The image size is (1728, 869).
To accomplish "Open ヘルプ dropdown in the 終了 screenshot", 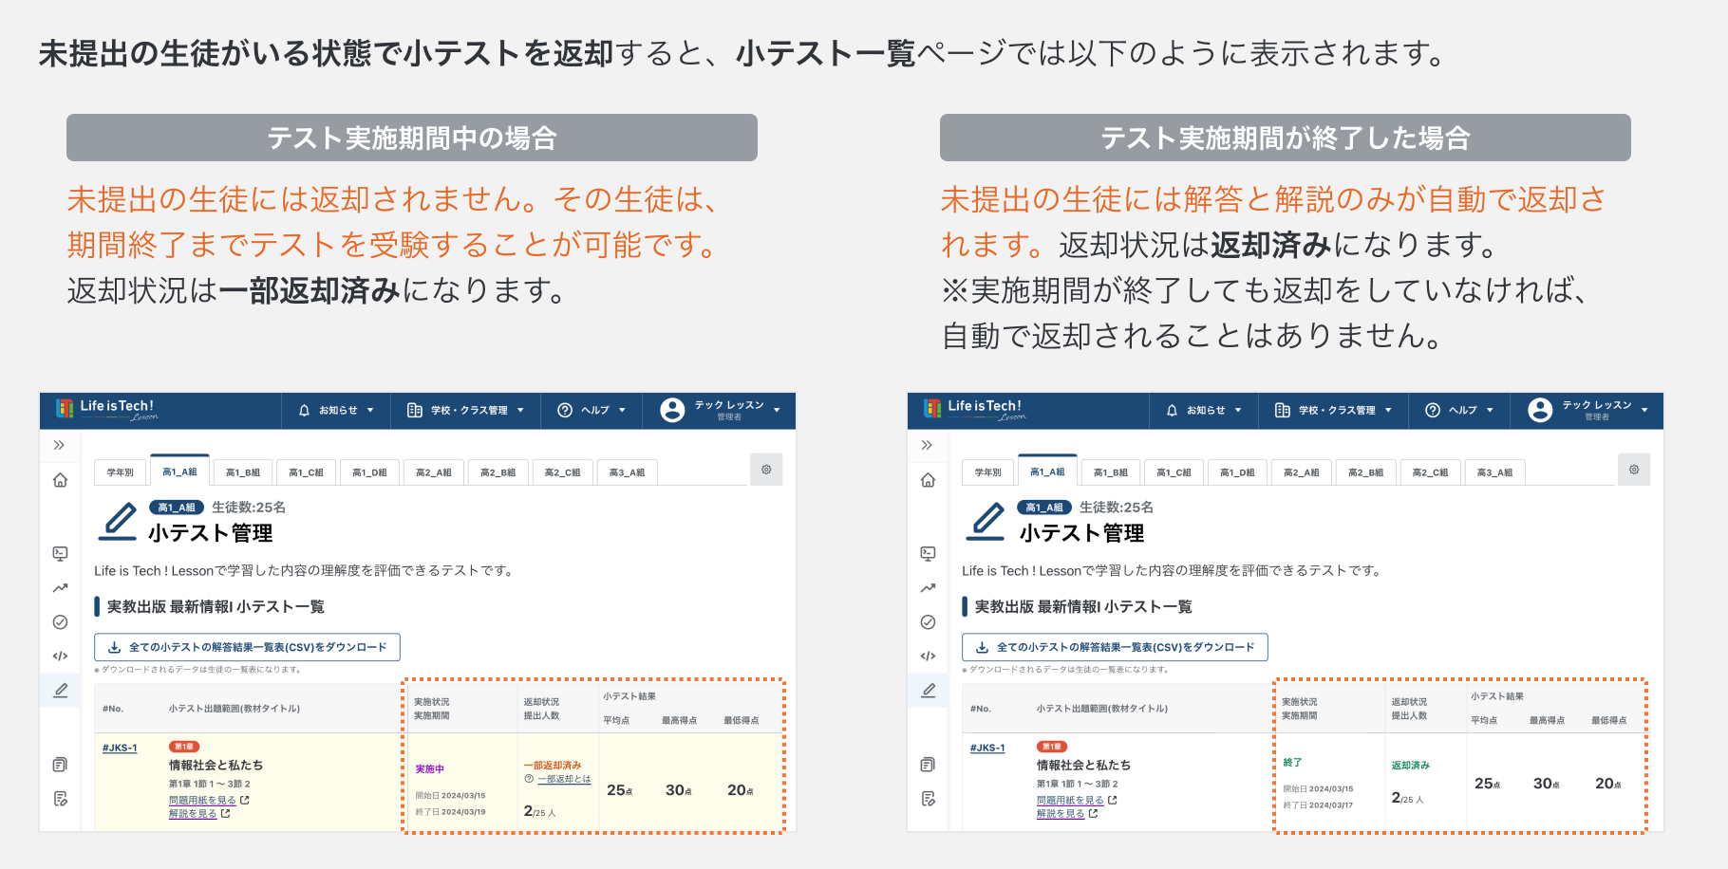I will pyautogui.click(x=1459, y=411).
